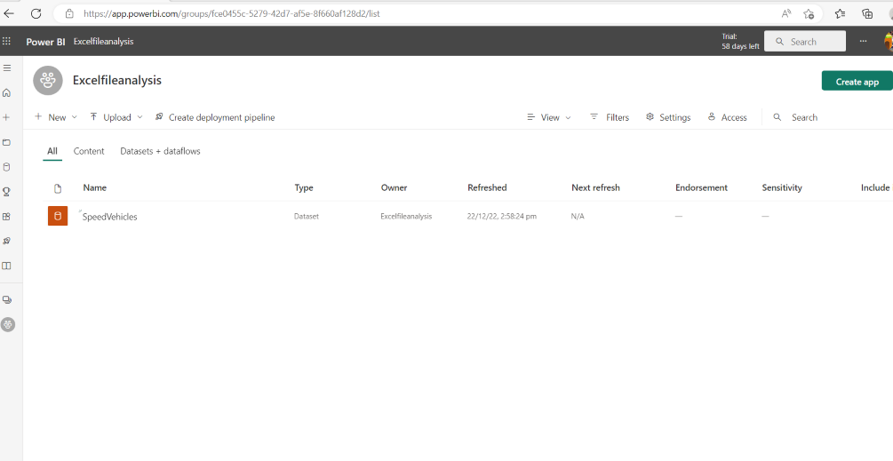Open the New dropdown menu
Screen dimensions: 893x461
coord(56,117)
